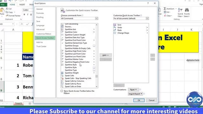The image size is (203, 114).
Task: Click the Underline button in ribbon
Action: tap(31, 15)
